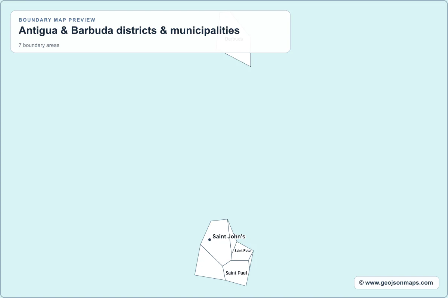Click the faded Barbuda island label

click(x=234, y=39)
